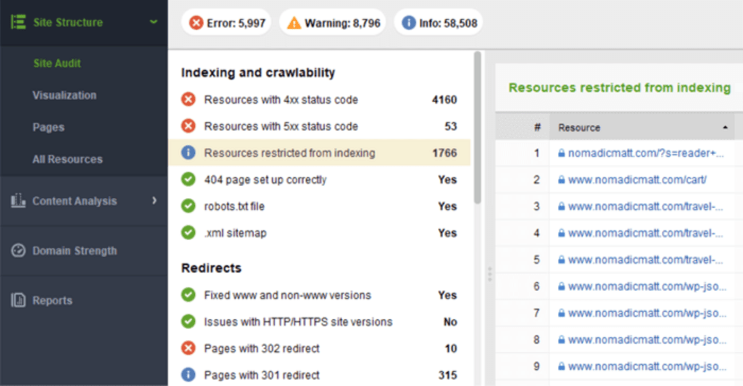The height and width of the screenshot is (386, 743).
Task: Select All Resources in the sidebar
Action: (x=66, y=159)
